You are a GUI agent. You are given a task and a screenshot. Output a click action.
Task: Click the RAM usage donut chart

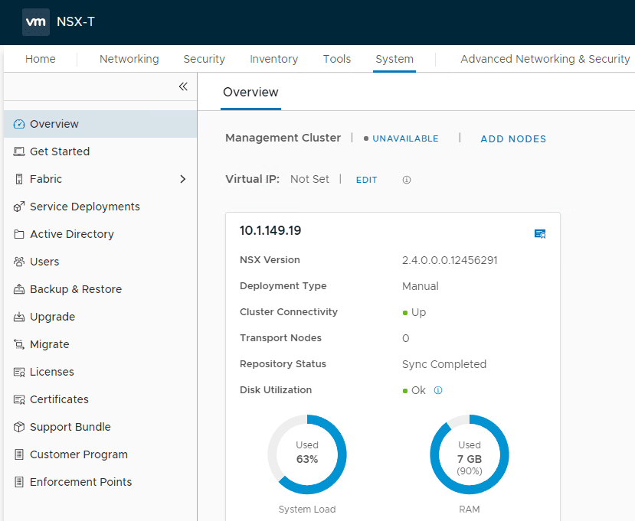[470, 454]
